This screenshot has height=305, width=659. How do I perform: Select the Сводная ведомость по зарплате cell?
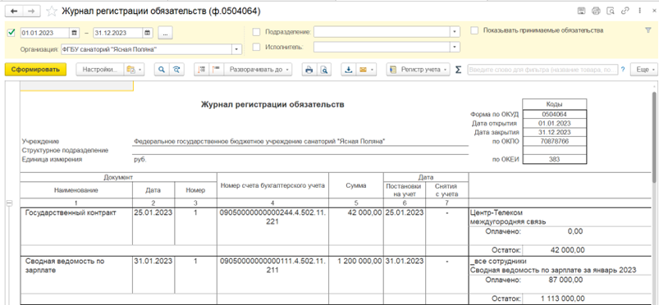click(x=76, y=275)
